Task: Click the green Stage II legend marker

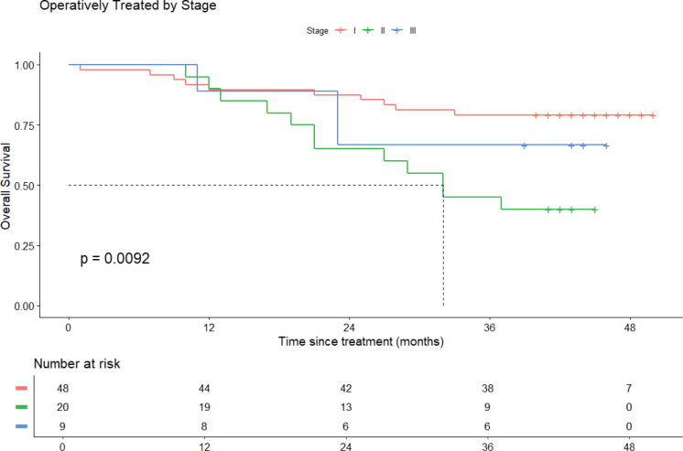Action: (369, 30)
